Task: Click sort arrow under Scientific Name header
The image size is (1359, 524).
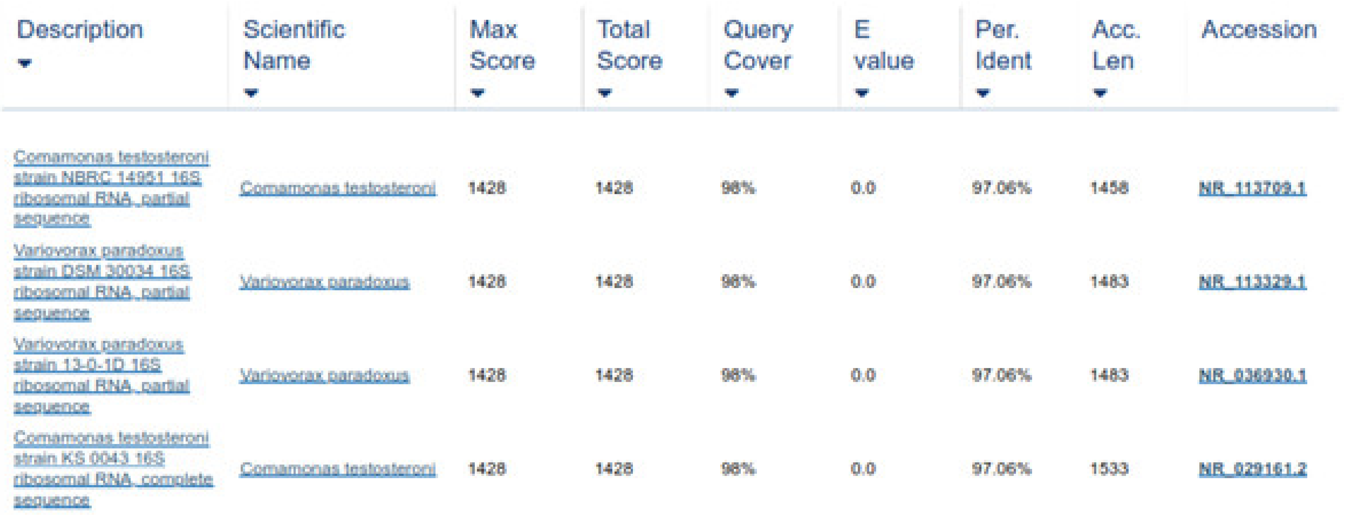Action: click(251, 94)
